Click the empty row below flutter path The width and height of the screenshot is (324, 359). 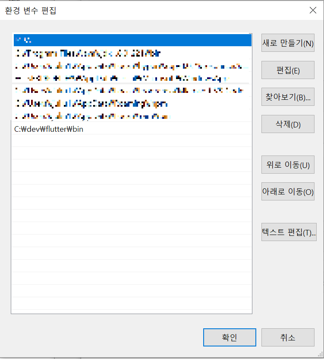coord(132,140)
